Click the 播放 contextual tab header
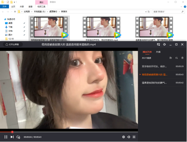Viewport: 187px width, 142px height. click(x=42, y=2)
